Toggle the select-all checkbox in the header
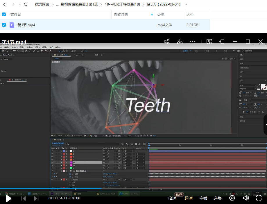This screenshot has height=204, width=267. (4, 15)
